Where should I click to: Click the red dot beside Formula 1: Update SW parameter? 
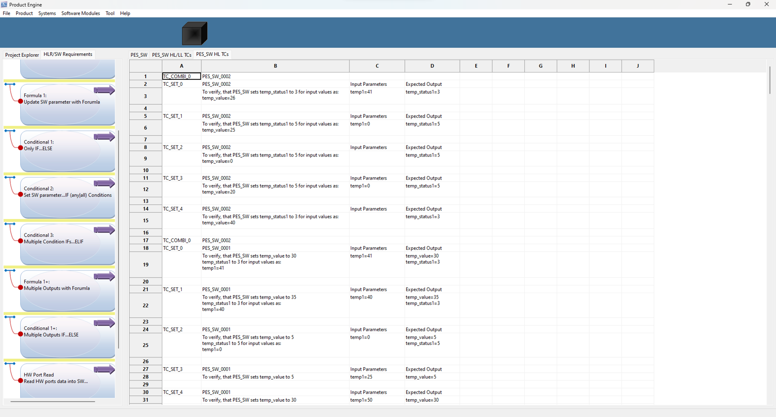pos(20,102)
